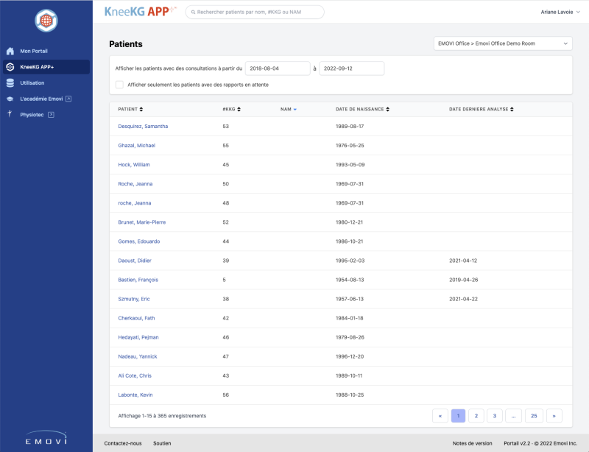
Task: Click last analysis date 2019-04-26
Action: point(463,280)
